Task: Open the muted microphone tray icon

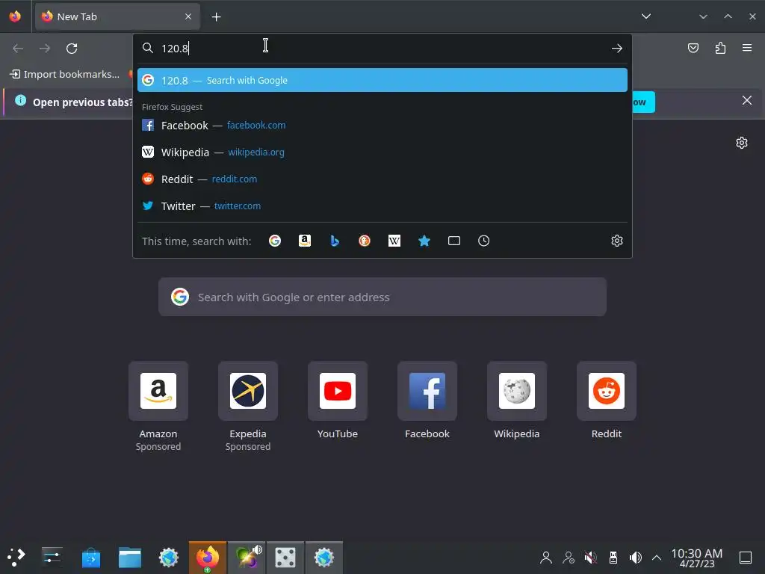Action: click(590, 558)
